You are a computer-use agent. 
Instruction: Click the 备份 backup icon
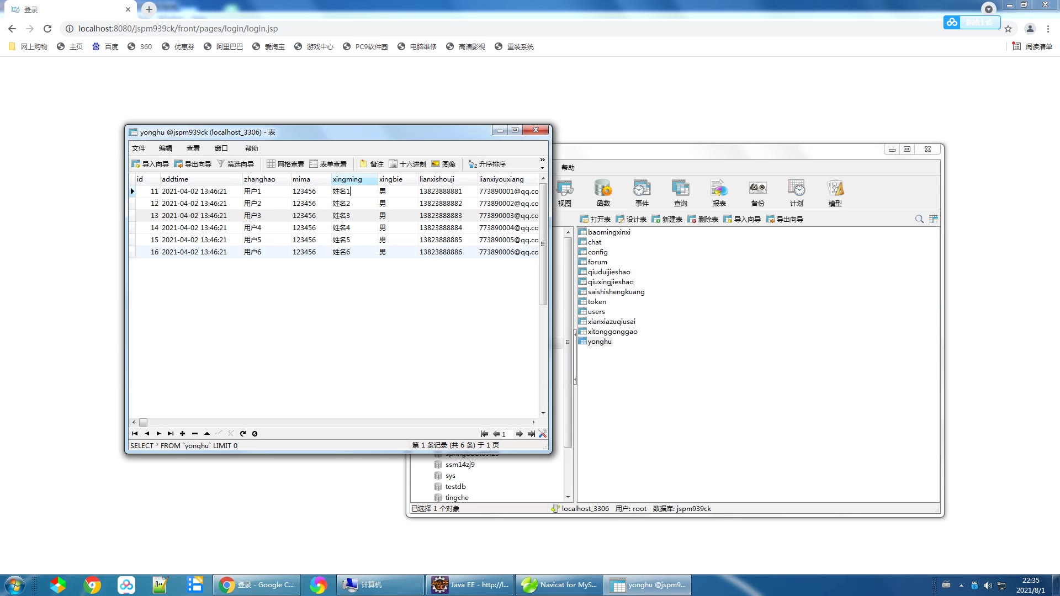[x=757, y=193]
